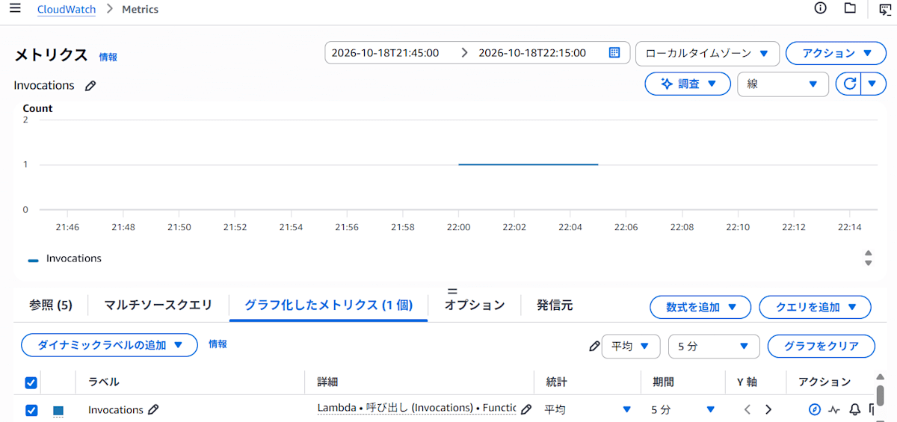Click the グラフをクリア button
This screenshot has height=422, width=897.
(822, 346)
